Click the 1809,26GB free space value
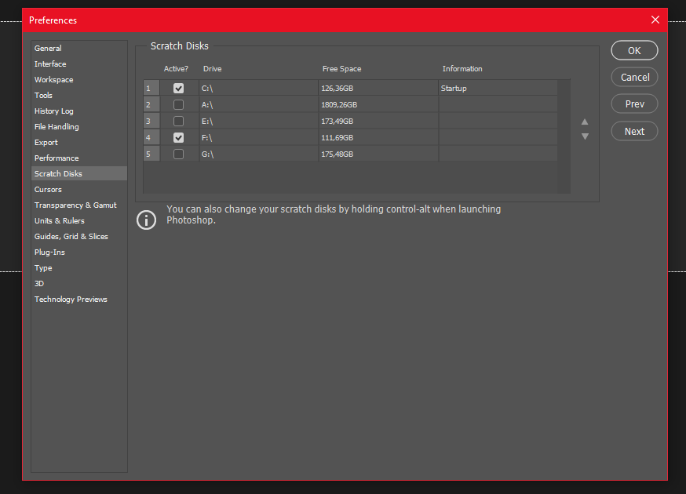Screen dimensions: 686x494 tap(339, 104)
